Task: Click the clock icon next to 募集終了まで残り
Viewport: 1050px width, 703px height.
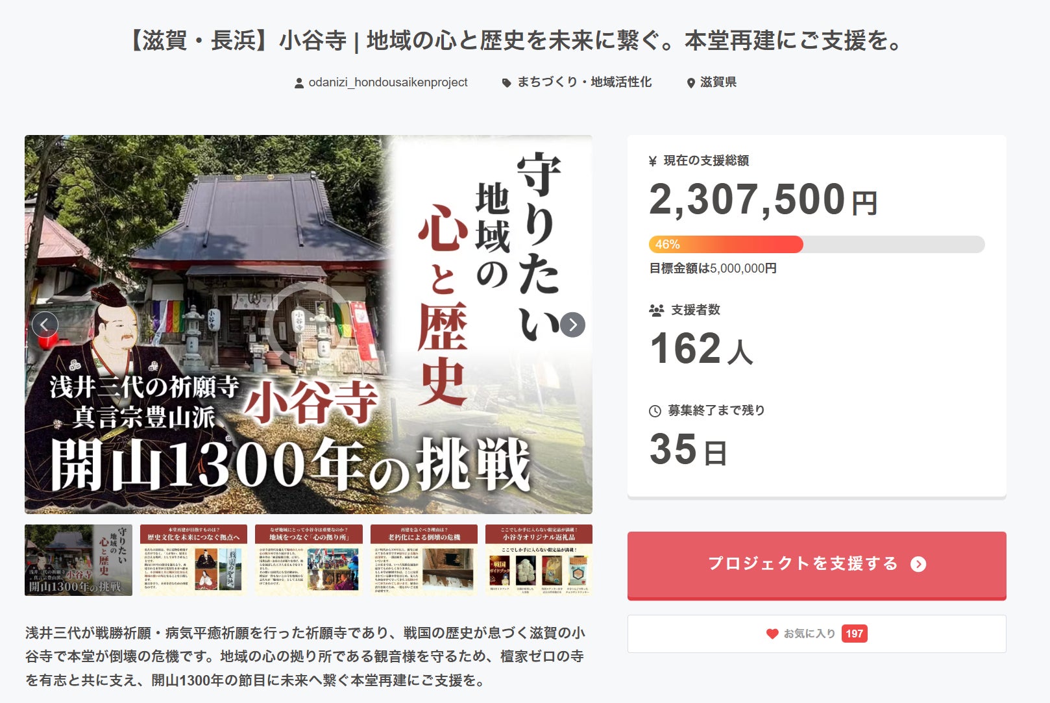Action: pos(655,411)
